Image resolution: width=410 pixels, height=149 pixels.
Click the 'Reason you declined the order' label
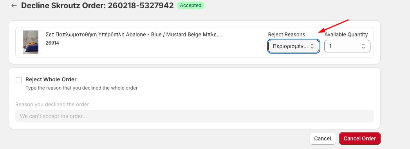pos(52,105)
